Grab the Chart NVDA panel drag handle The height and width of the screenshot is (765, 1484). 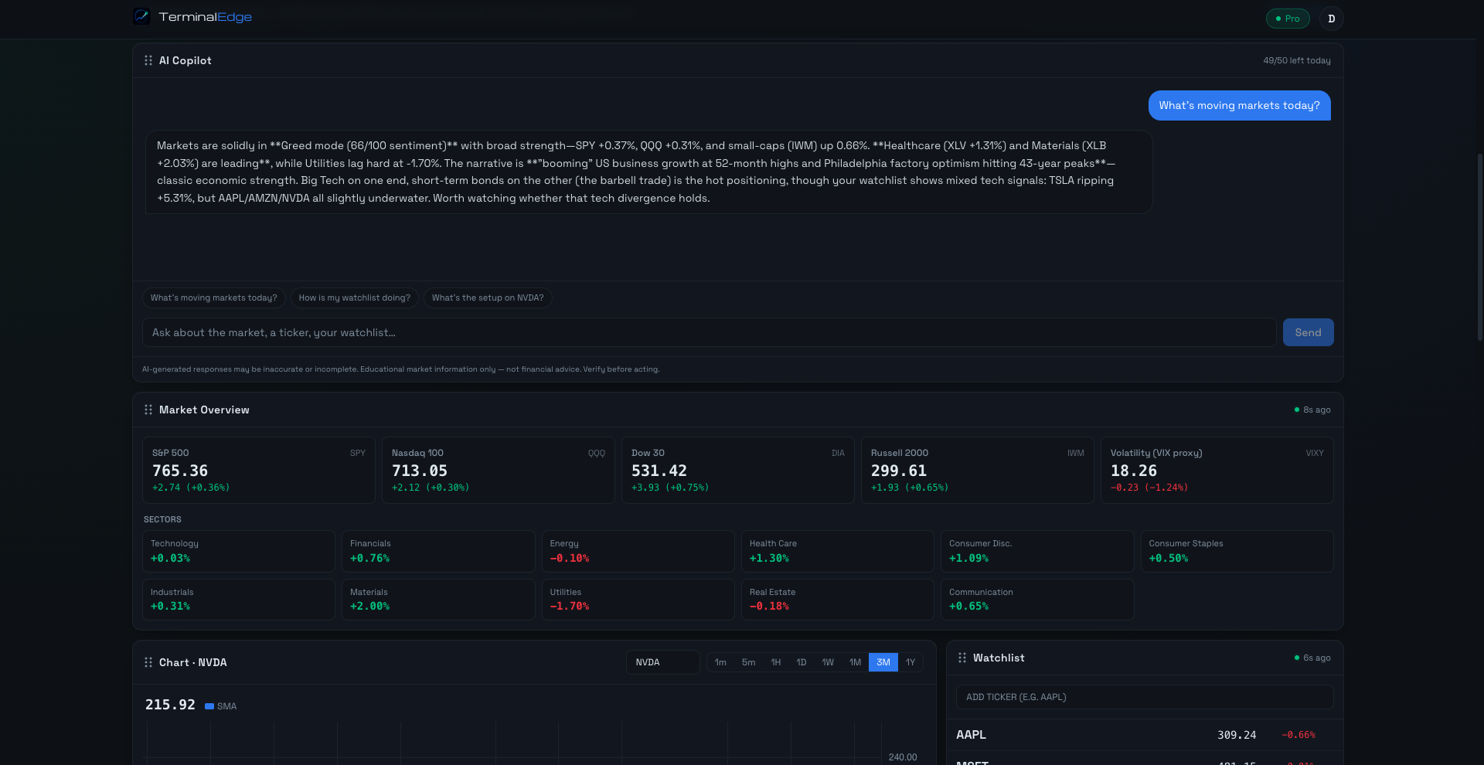tap(148, 662)
